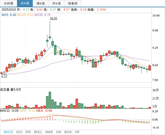
Task: Open the 月K线 tab
Action: pyautogui.click(x=56, y=3)
